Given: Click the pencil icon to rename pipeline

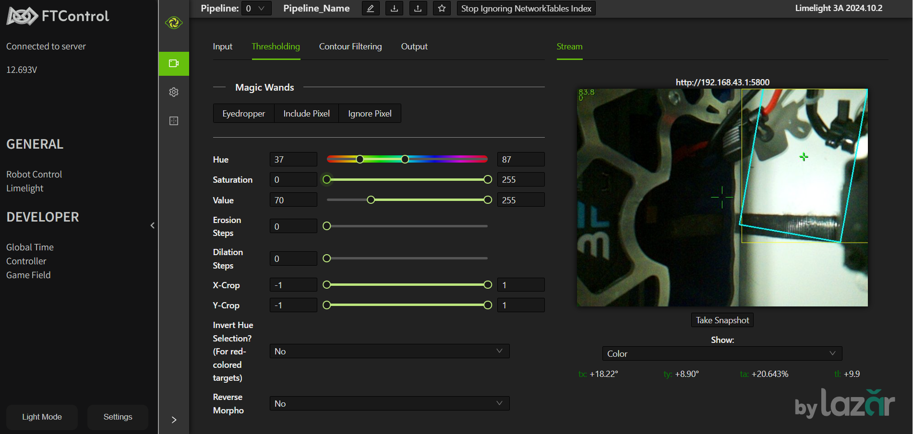Looking at the screenshot, I should 370,9.
